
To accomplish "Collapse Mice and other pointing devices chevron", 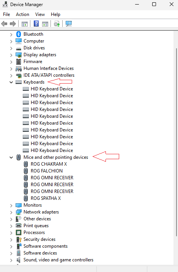I will [11, 158].
